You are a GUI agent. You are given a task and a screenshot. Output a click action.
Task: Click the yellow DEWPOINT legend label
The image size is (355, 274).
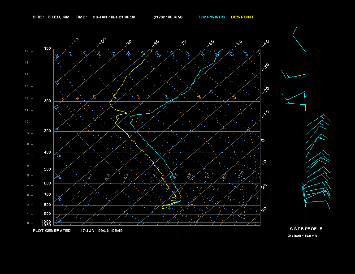click(x=242, y=17)
